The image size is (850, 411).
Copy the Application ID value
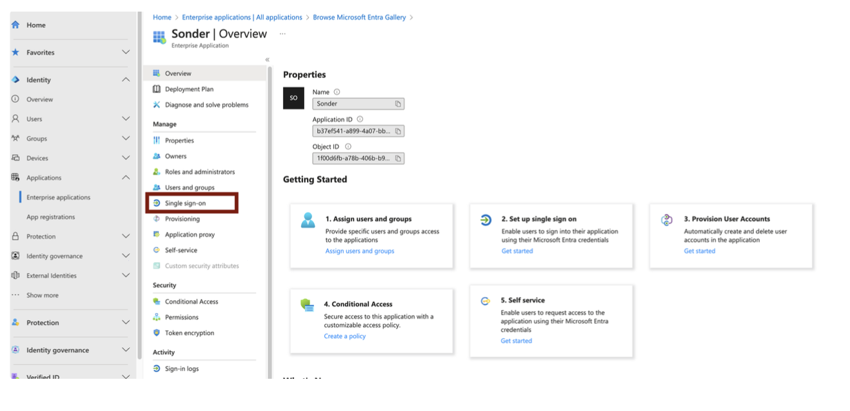point(398,131)
